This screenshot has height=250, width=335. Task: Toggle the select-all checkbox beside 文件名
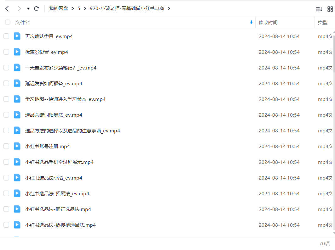[8, 22]
